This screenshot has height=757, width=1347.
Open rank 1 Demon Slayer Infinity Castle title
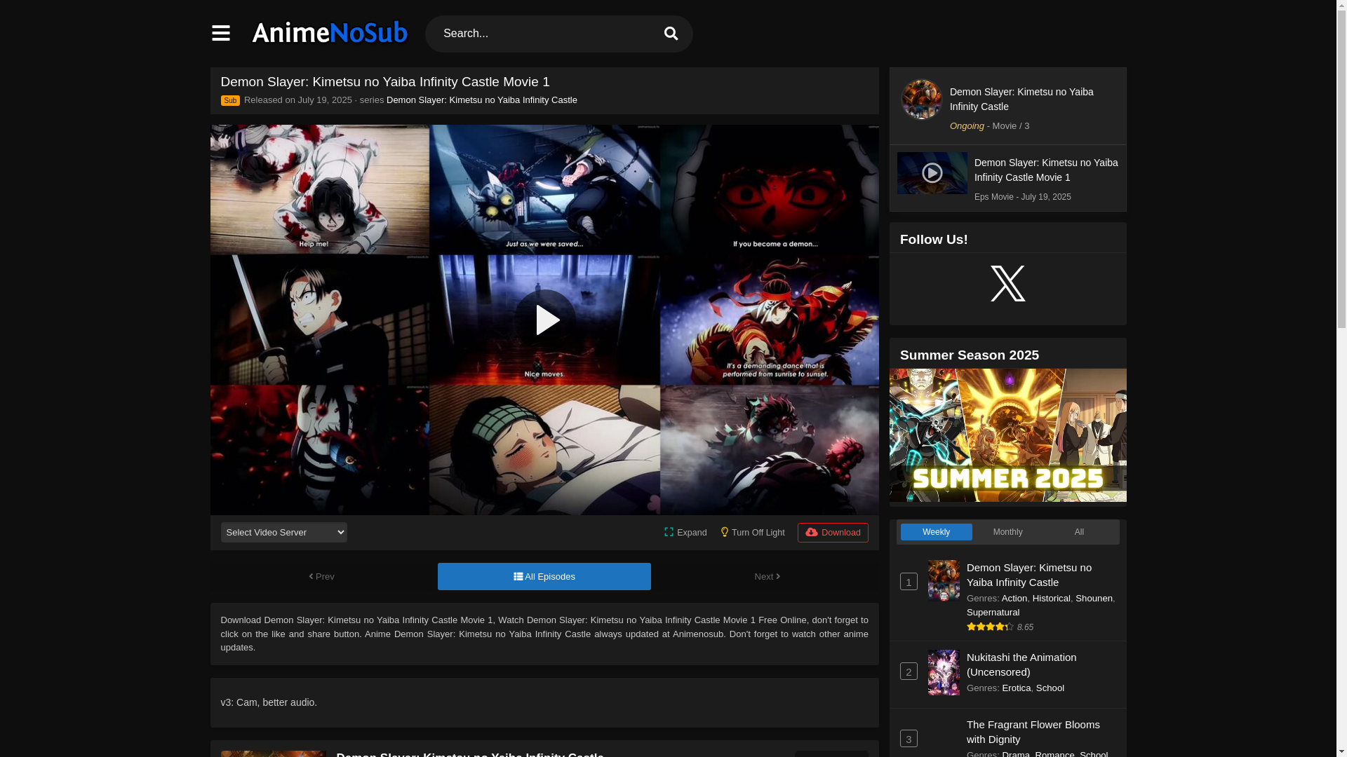point(1029,575)
